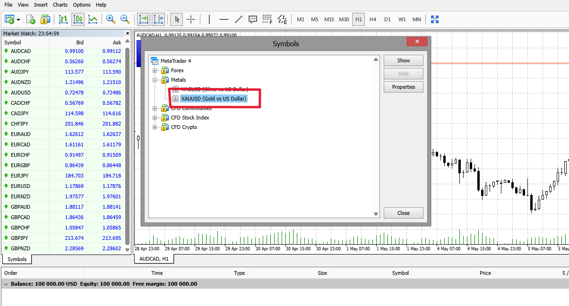Viewport: 569px width, 306px height.
Task: Collapse the Balance row arrow
Action: point(6,284)
